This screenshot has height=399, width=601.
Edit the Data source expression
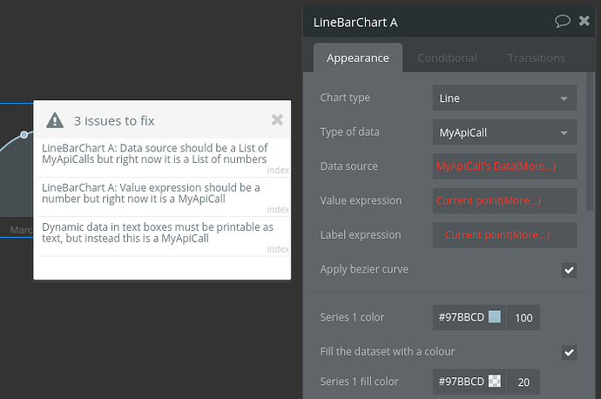pos(504,166)
